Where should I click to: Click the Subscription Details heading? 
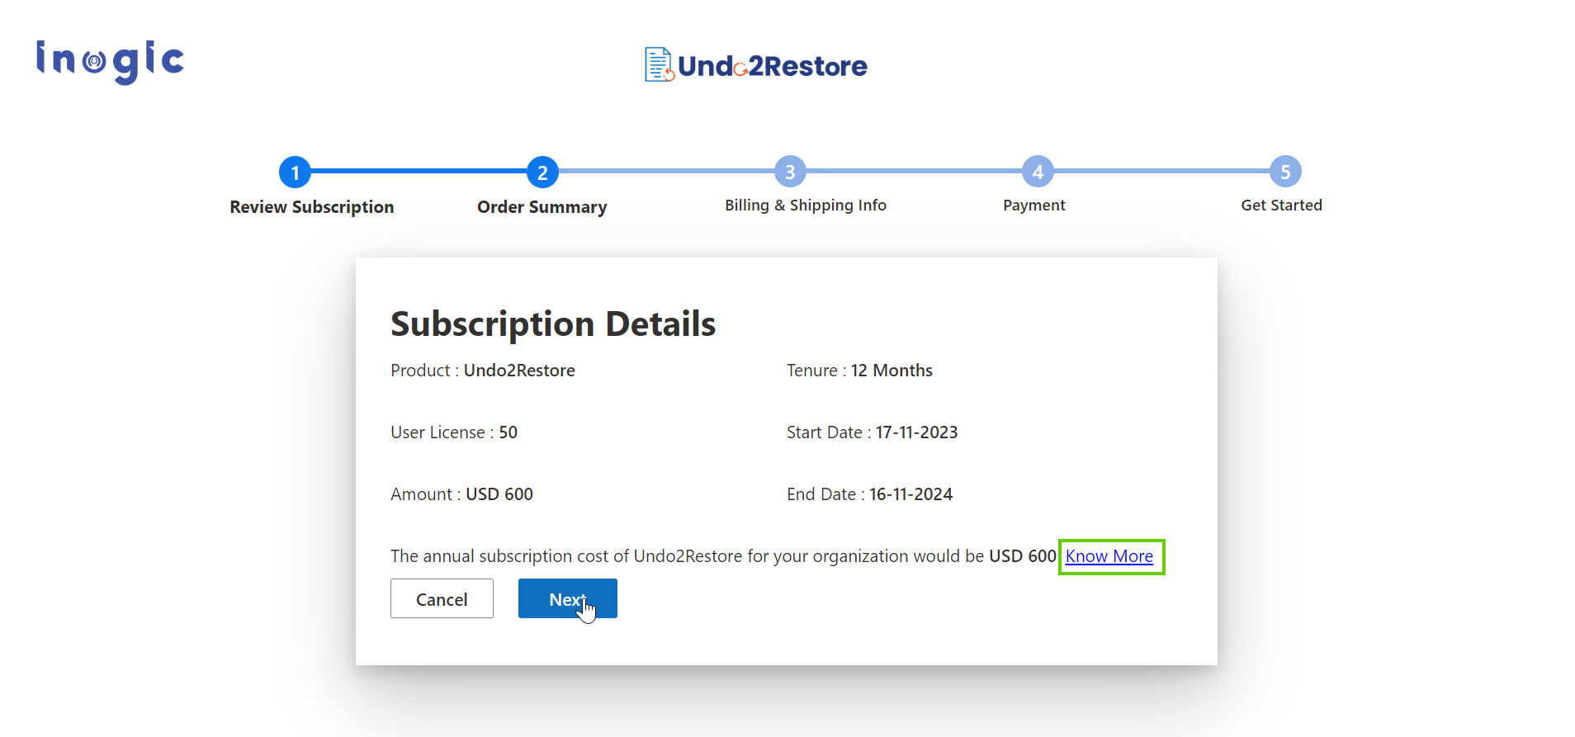point(552,324)
